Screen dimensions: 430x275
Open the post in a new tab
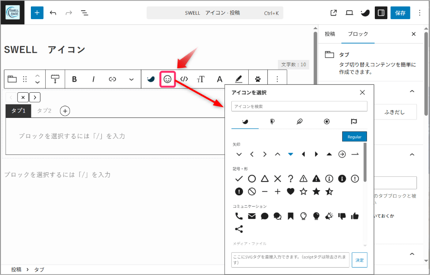[x=333, y=13]
